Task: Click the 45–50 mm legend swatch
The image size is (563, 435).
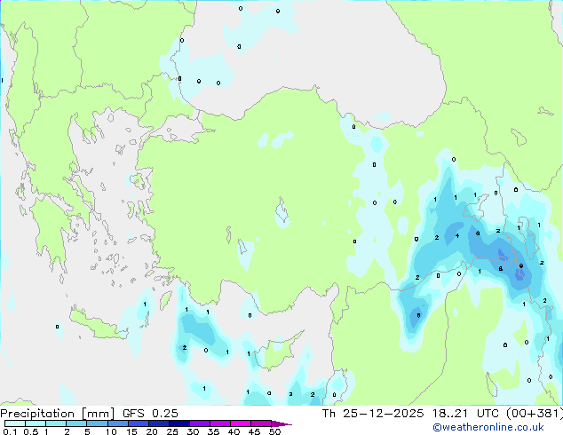Action: (261, 423)
